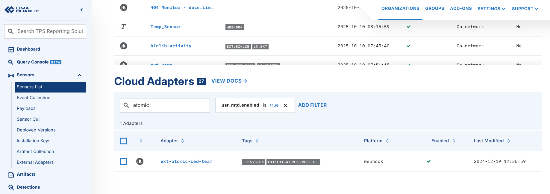The image size is (550, 194).
Task: Open View Docs link
Action: coord(229,81)
